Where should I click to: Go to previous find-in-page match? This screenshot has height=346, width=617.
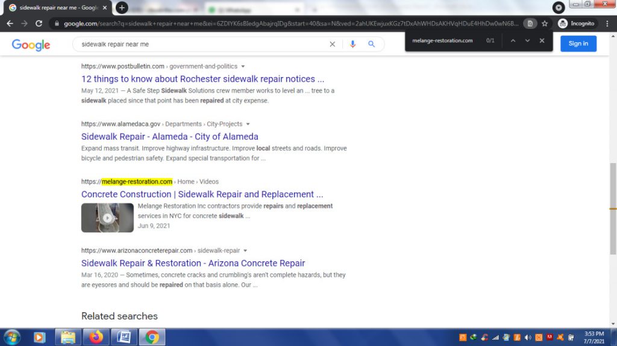pyautogui.click(x=513, y=40)
